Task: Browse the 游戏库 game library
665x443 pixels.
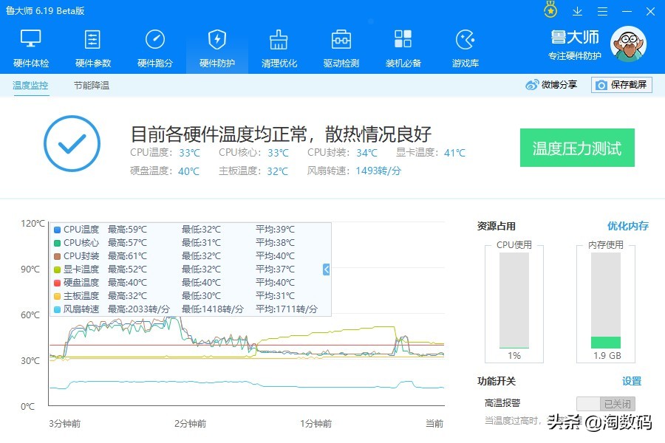Action: tap(465, 47)
